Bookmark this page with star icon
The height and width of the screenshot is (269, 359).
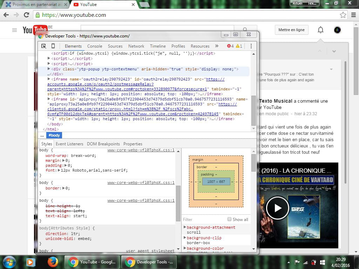343,15
